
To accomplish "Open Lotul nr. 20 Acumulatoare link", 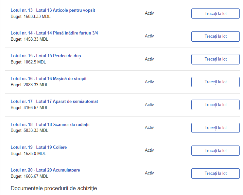I will [x=45, y=170].
